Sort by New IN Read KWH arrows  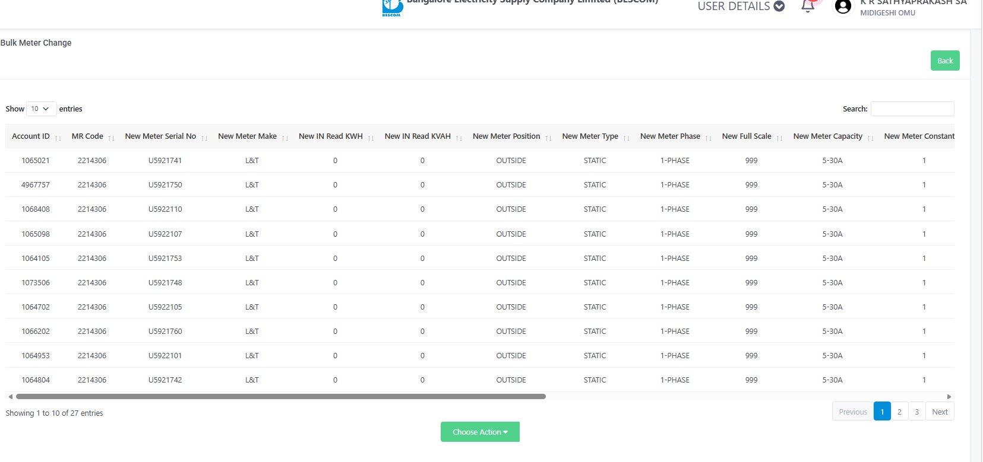coord(371,138)
